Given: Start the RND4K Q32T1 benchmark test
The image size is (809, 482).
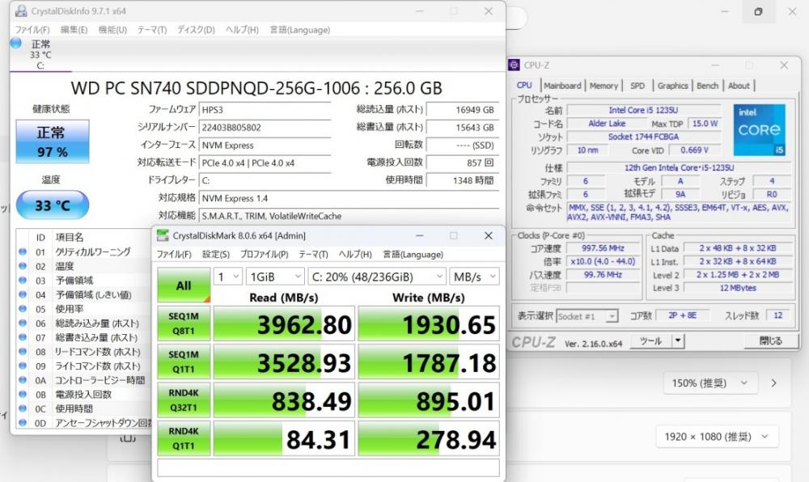Looking at the screenshot, I should [x=184, y=400].
